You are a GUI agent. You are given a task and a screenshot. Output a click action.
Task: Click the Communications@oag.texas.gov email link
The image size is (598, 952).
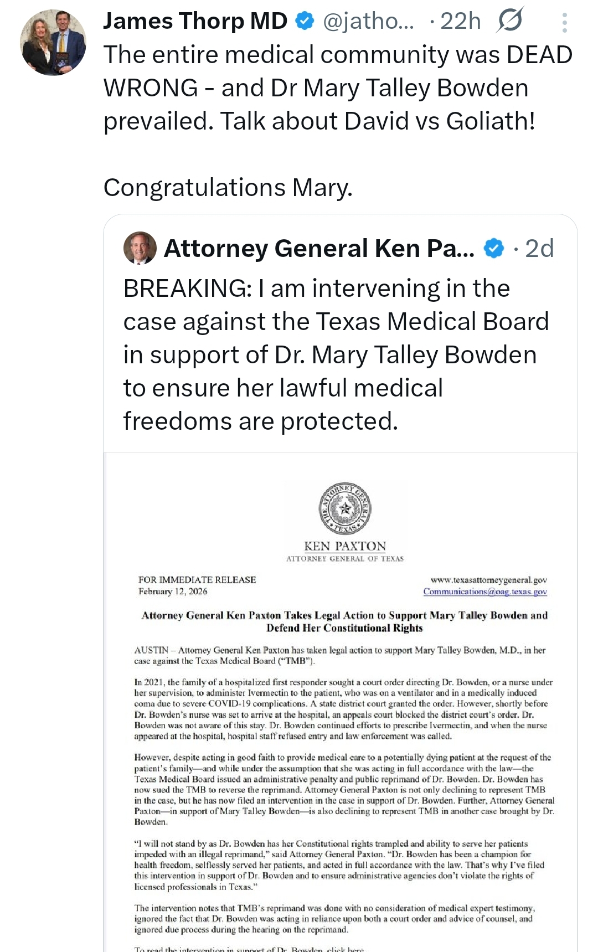[485, 591]
